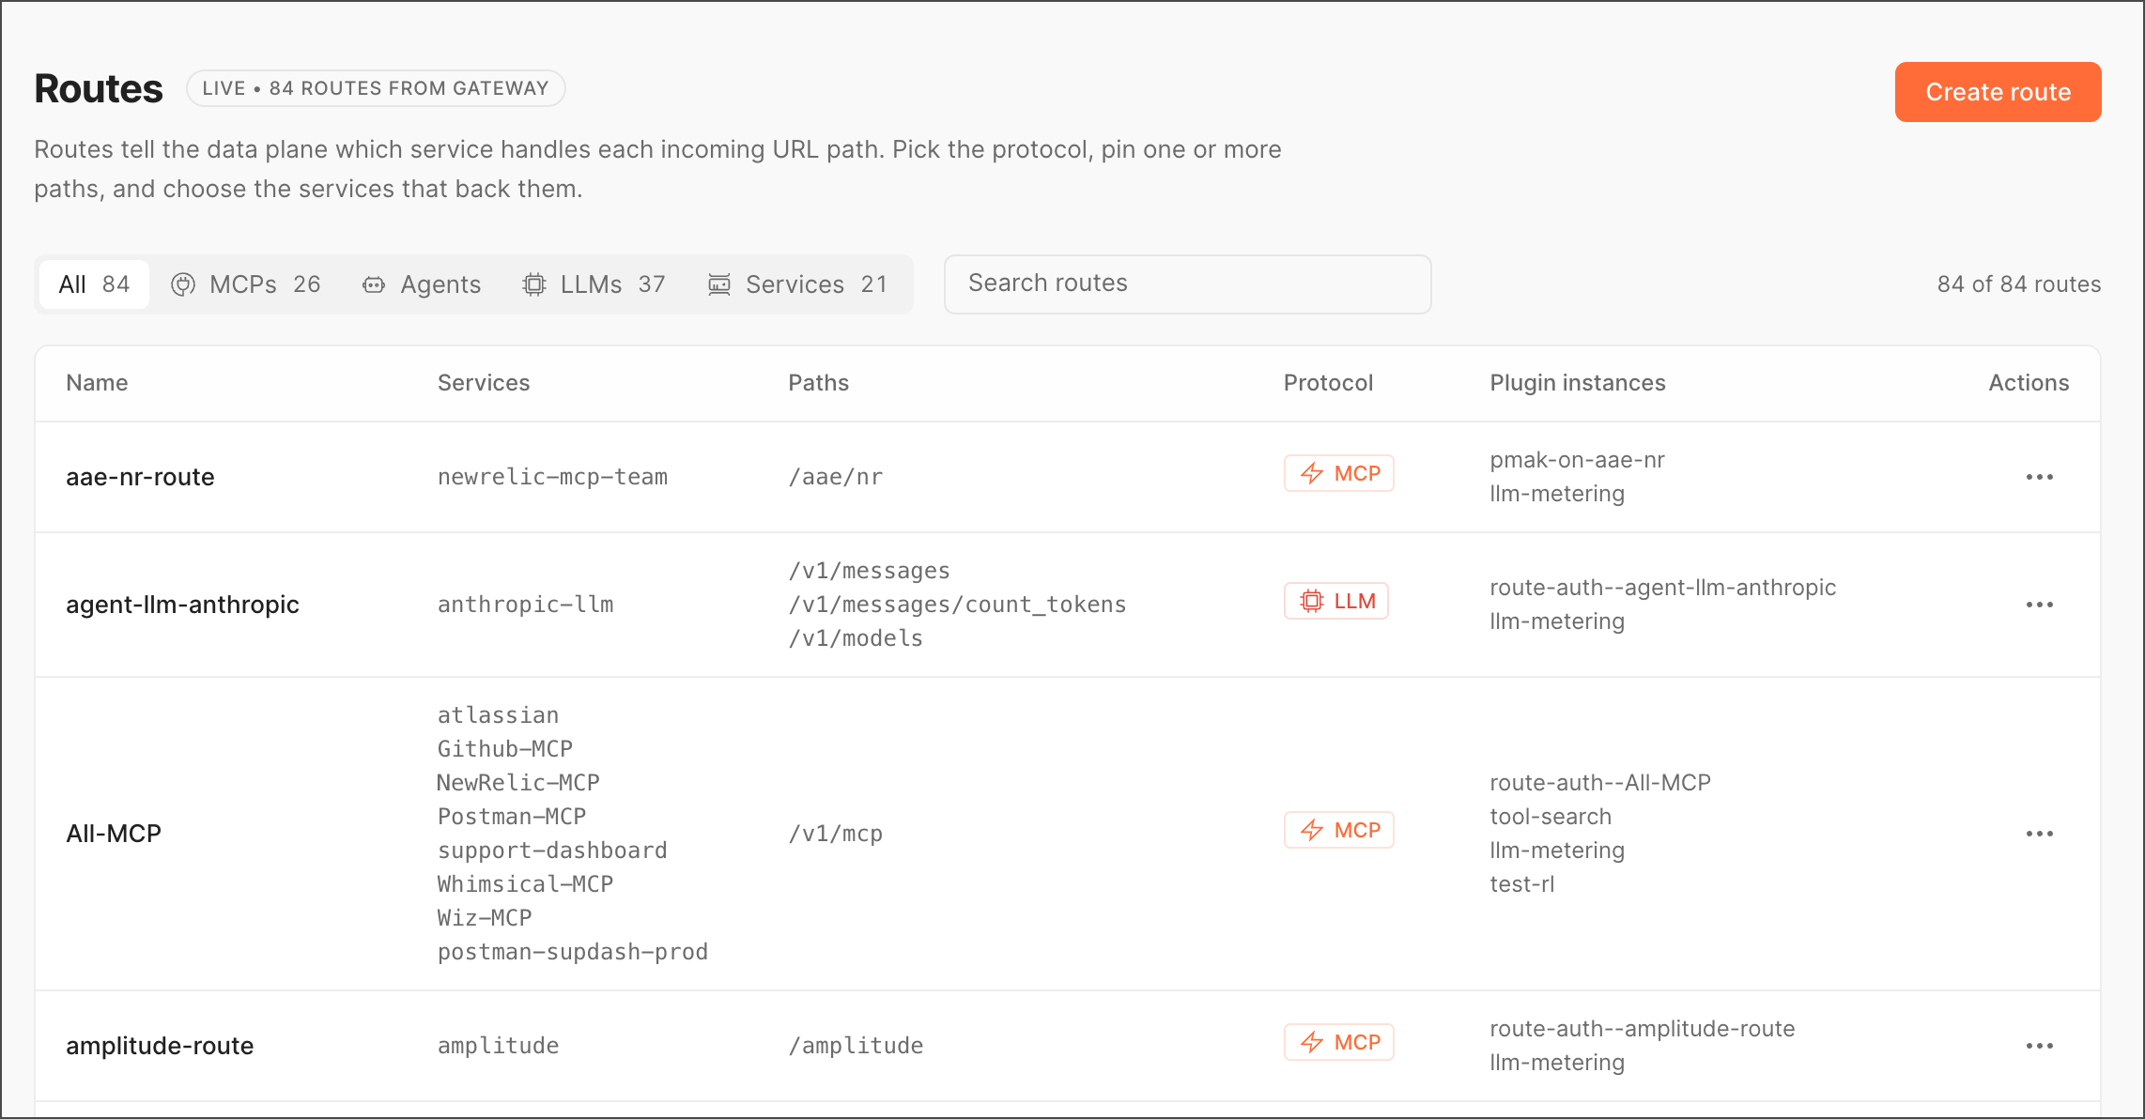Click MCP protocol badge on amplitude-route
Screen dimensions: 2145x1119
[1338, 1042]
